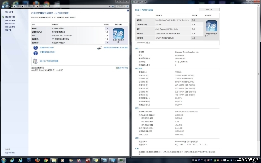Launch Firefox from the taskbar
This screenshot has width=261, height=163.
[37, 160]
